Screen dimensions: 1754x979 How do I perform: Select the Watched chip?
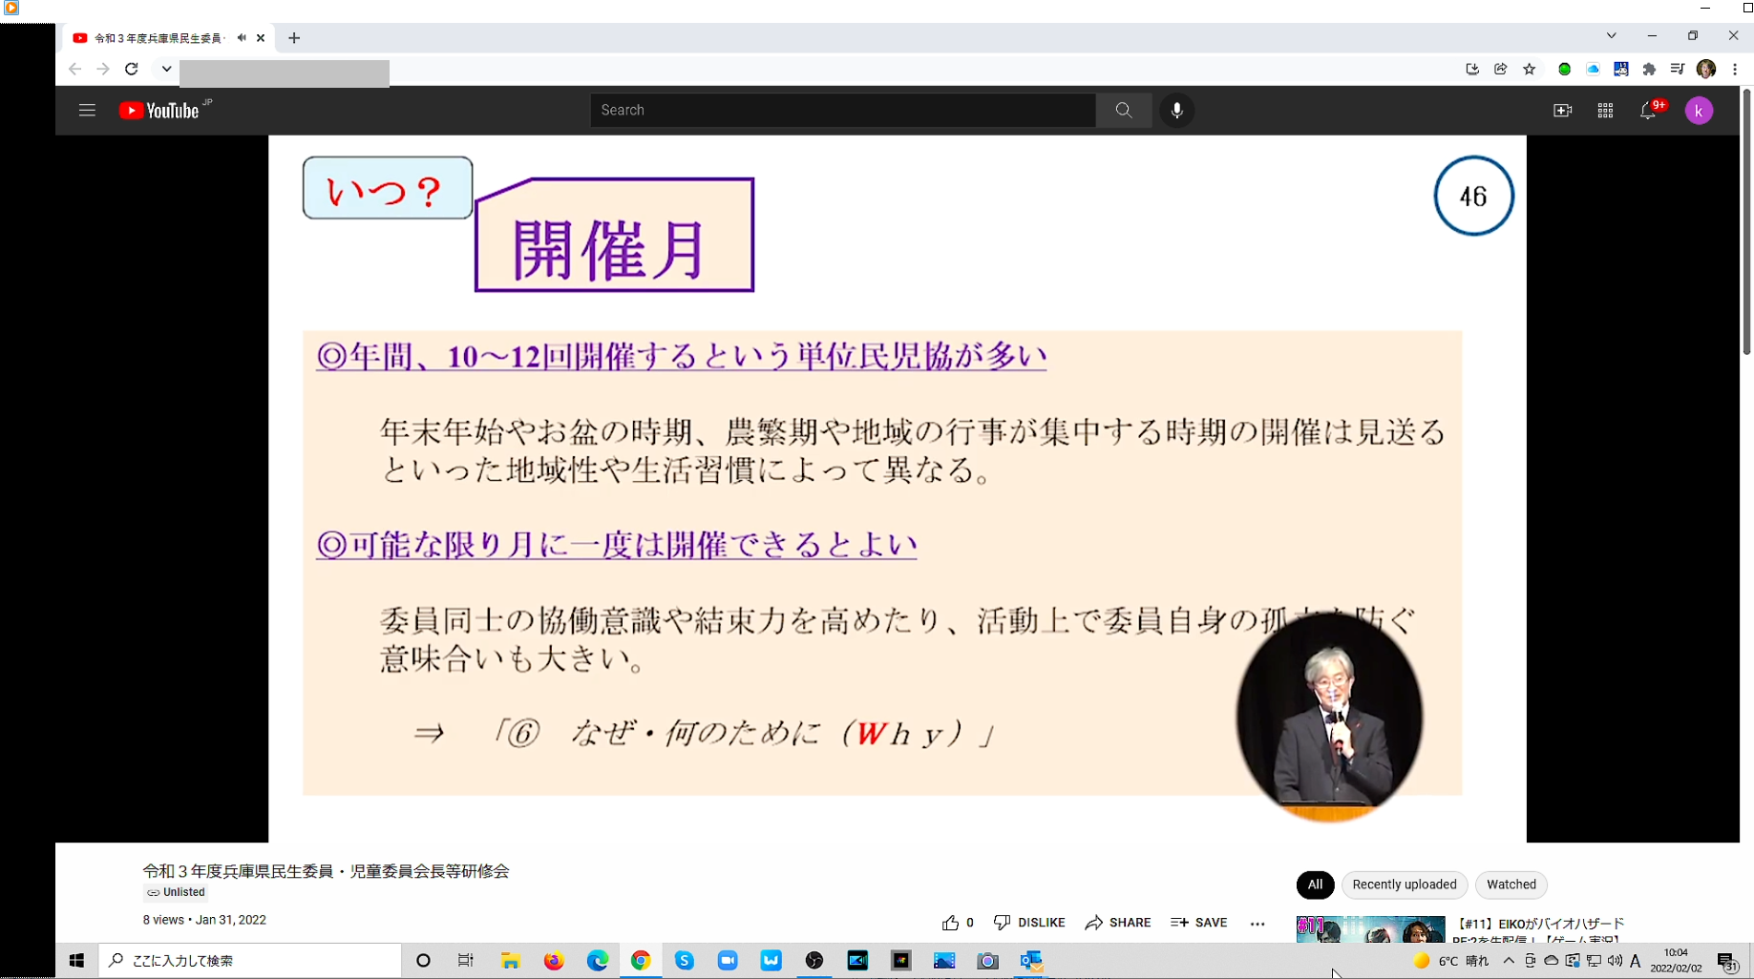click(x=1511, y=885)
